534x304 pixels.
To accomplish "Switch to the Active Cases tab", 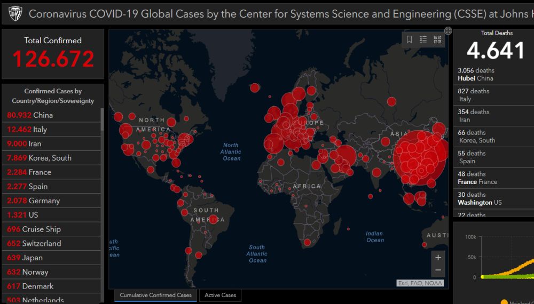I will click(220, 295).
